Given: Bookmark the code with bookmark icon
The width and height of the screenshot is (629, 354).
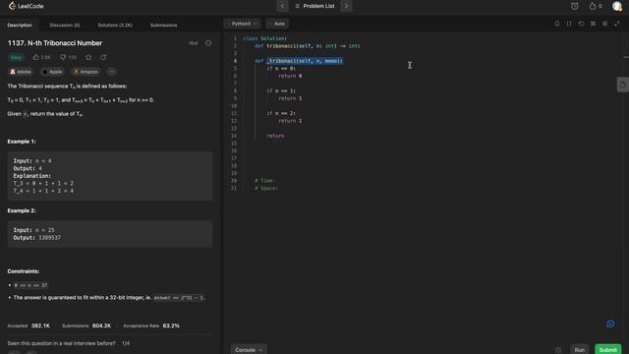Looking at the screenshot, I should coord(557,24).
